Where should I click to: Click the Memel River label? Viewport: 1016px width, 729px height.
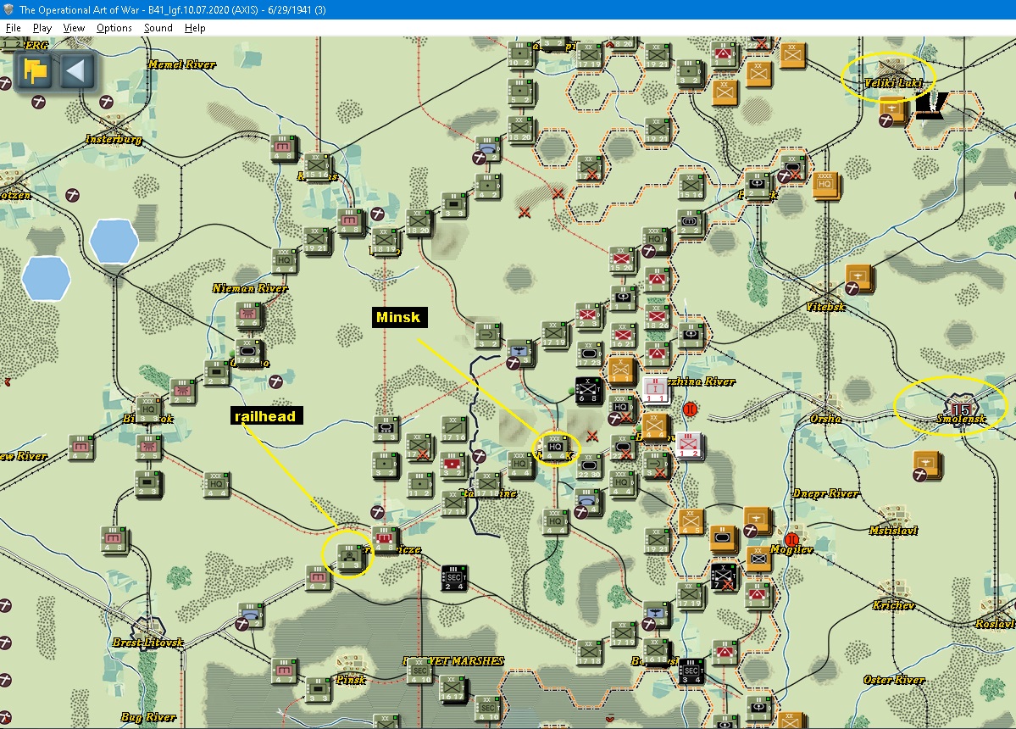[182, 64]
